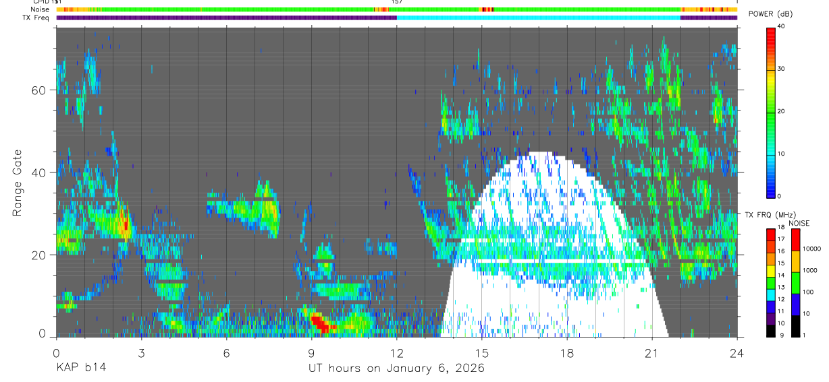Click the CPID 157 marker label
The height and width of the screenshot is (382, 829).
tap(397, 2)
